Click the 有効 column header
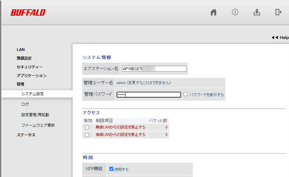Viewport: 289px width, 177px height. (x=88, y=121)
